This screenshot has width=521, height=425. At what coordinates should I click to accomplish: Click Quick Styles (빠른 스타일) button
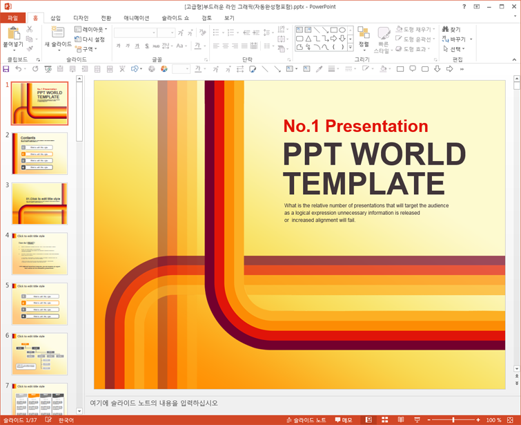pyautogui.click(x=383, y=40)
